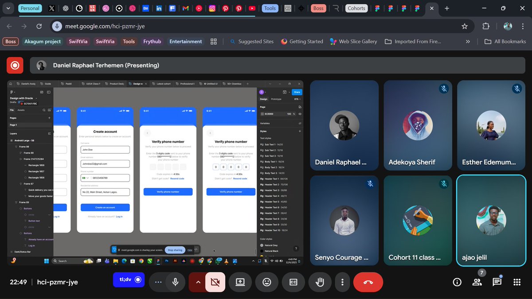Open Chrome three-dot menu

[x=523, y=26]
